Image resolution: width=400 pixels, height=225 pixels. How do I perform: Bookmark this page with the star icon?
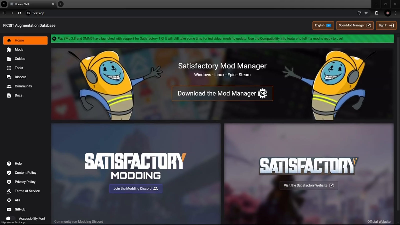pyautogui.click(x=366, y=13)
